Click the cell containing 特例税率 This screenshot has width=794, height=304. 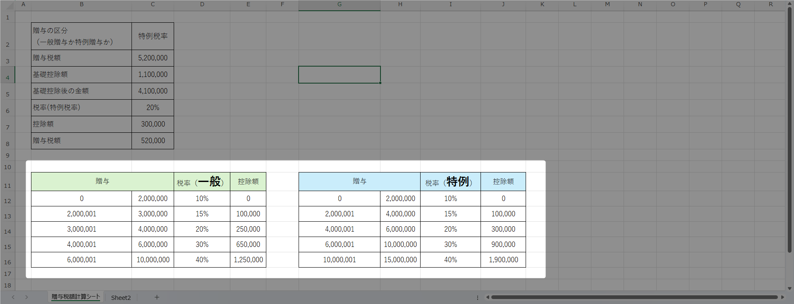(x=153, y=36)
